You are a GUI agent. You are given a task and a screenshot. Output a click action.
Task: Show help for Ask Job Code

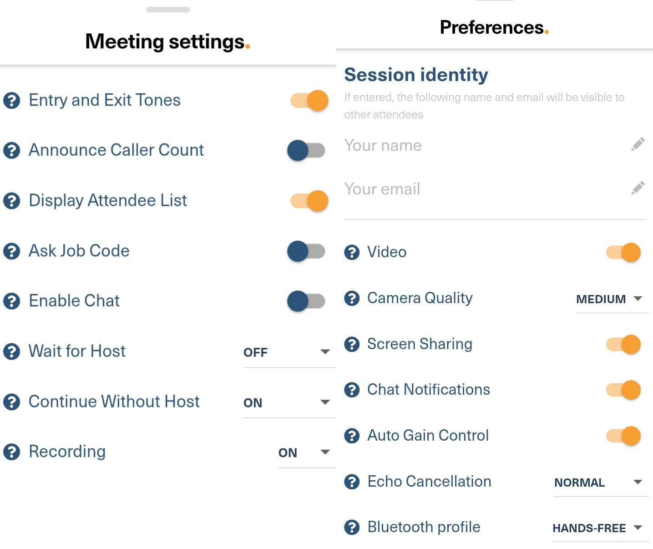(x=11, y=251)
